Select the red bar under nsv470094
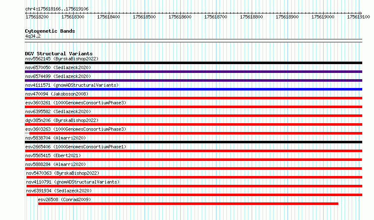 (193, 98)
